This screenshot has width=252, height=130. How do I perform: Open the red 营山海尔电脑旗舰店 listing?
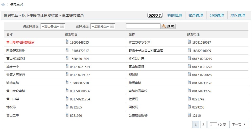20,42
